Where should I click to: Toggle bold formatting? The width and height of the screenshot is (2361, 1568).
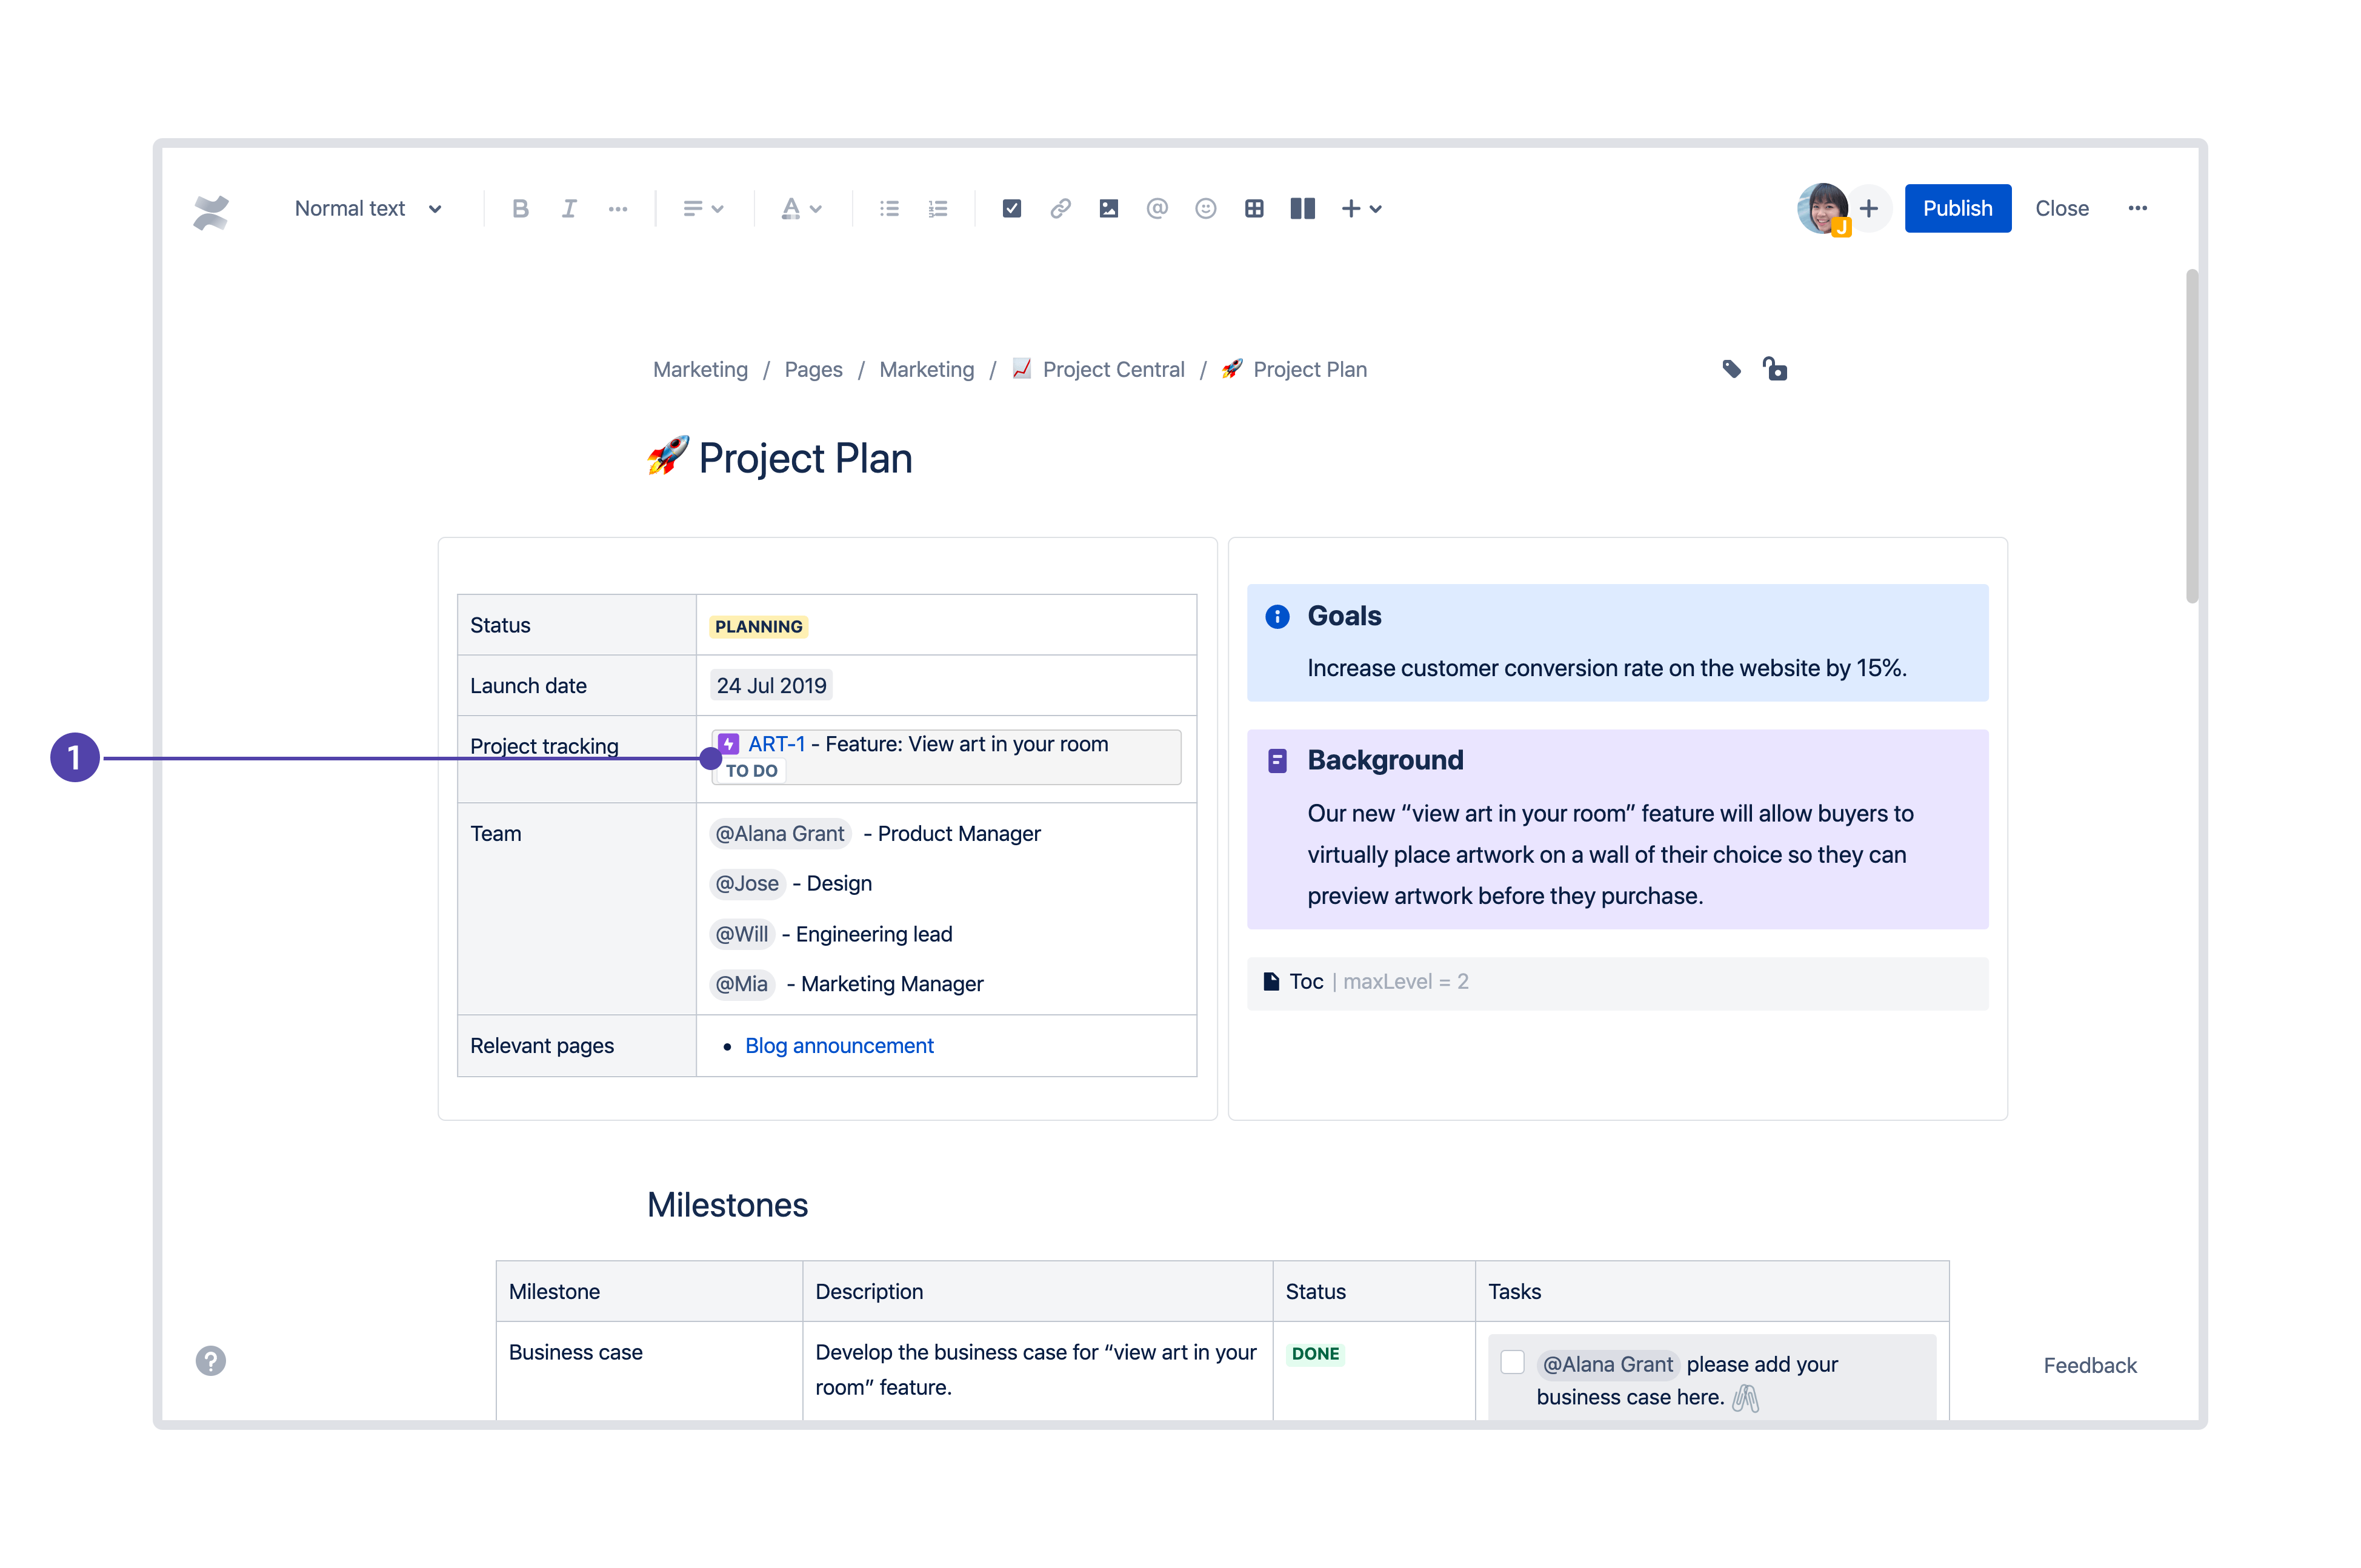click(520, 208)
